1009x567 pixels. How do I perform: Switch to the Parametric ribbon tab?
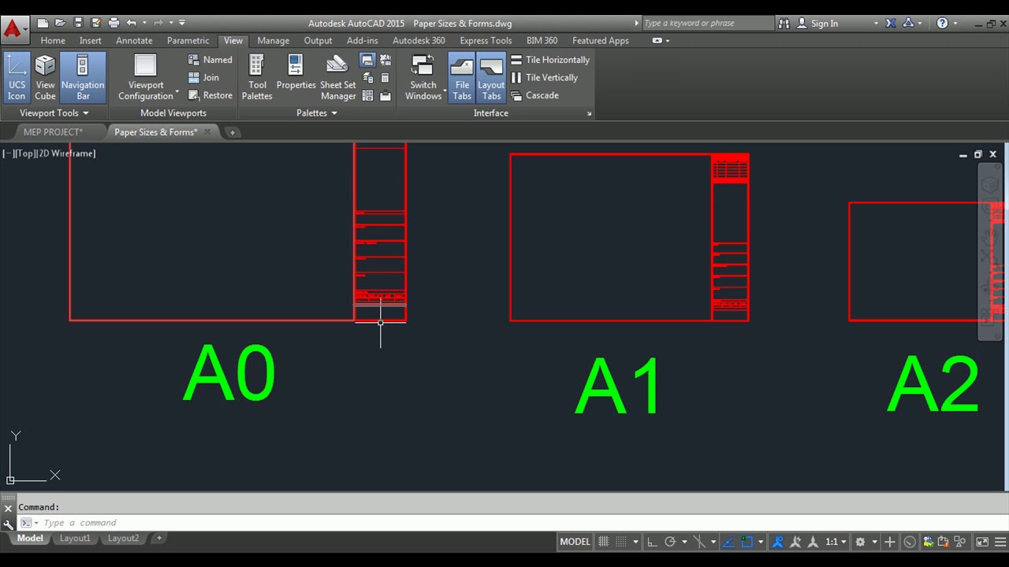pyautogui.click(x=188, y=41)
